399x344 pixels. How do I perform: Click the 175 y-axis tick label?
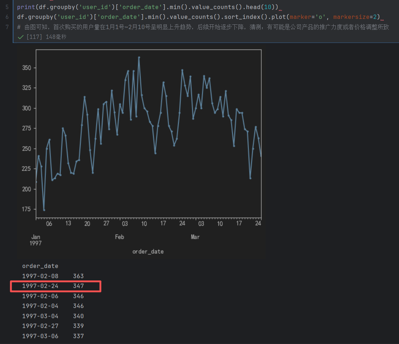tap(26, 209)
